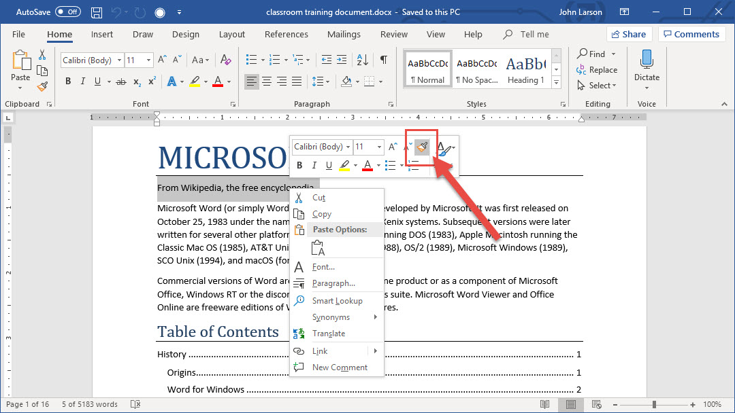Toggle the AutoSave switch

coord(67,12)
